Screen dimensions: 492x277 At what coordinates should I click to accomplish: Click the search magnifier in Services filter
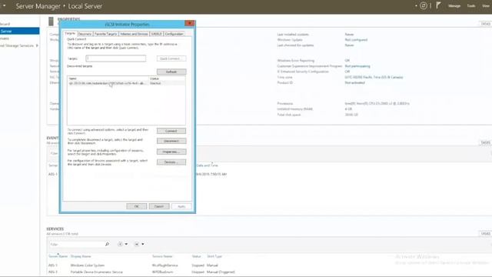pos(107,244)
